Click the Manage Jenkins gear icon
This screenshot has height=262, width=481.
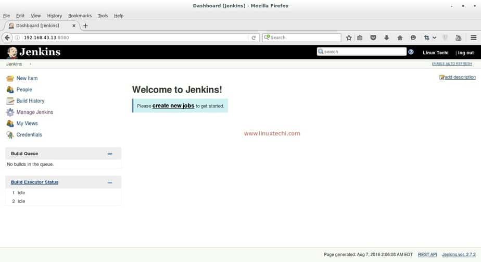10,113
